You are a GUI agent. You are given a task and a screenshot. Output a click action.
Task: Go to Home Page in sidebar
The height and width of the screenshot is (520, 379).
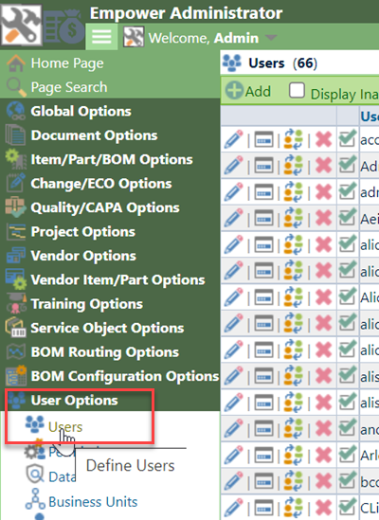click(x=67, y=63)
